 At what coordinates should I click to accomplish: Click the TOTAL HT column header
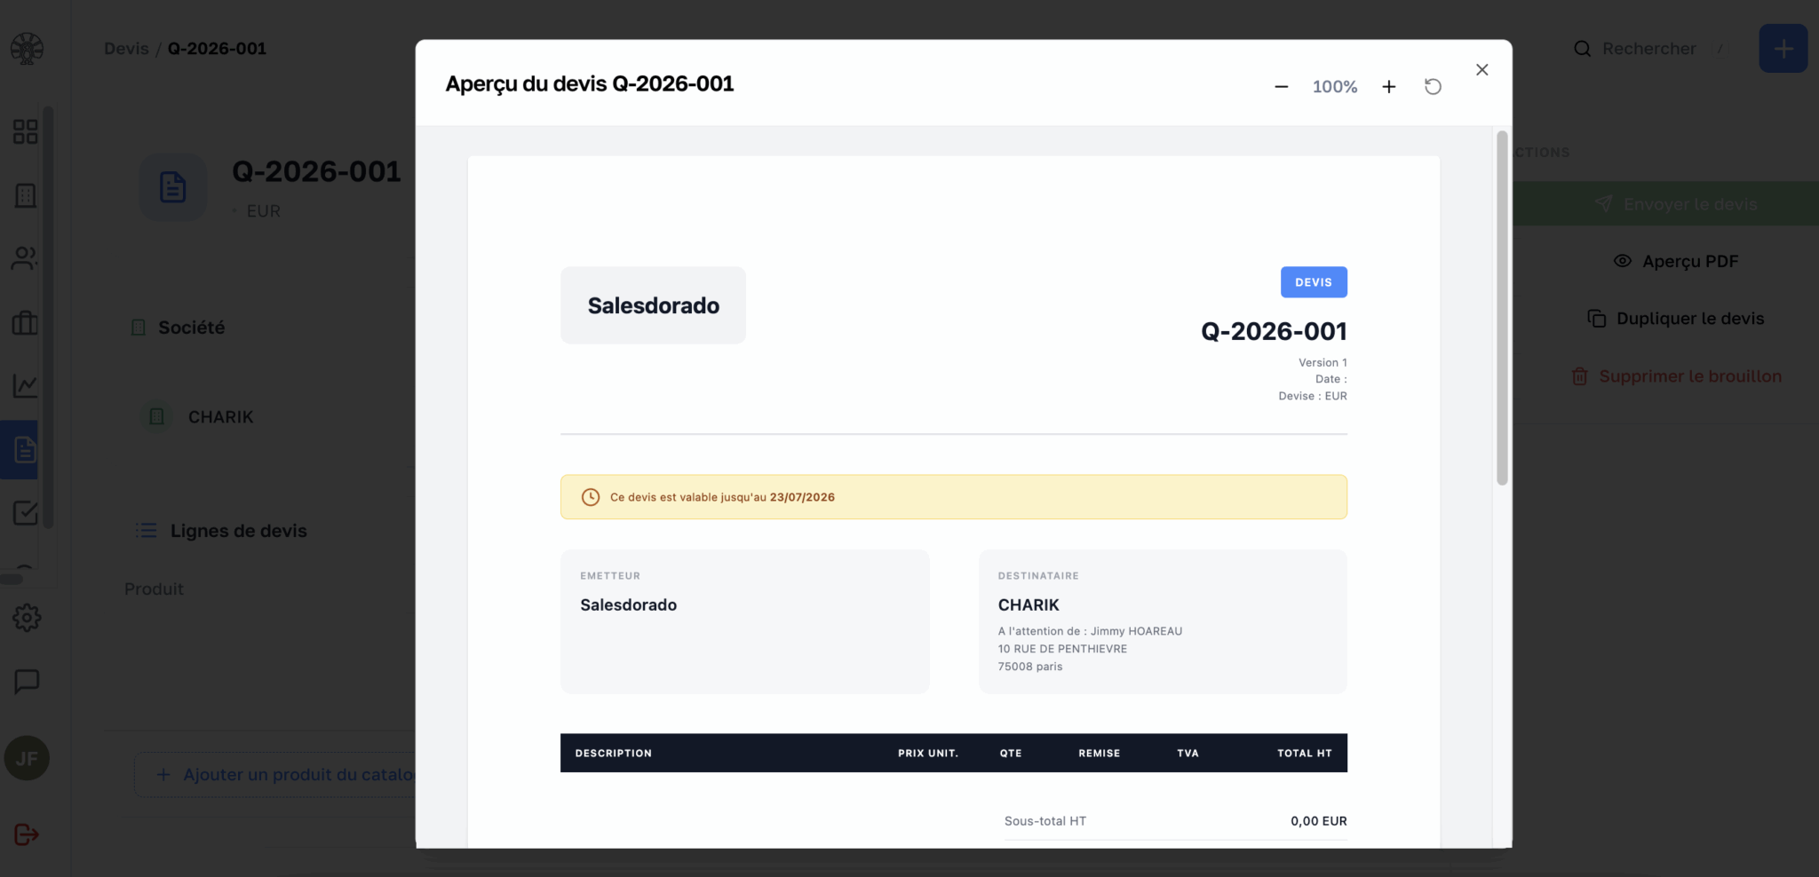pyautogui.click(x=1304, y=753)
